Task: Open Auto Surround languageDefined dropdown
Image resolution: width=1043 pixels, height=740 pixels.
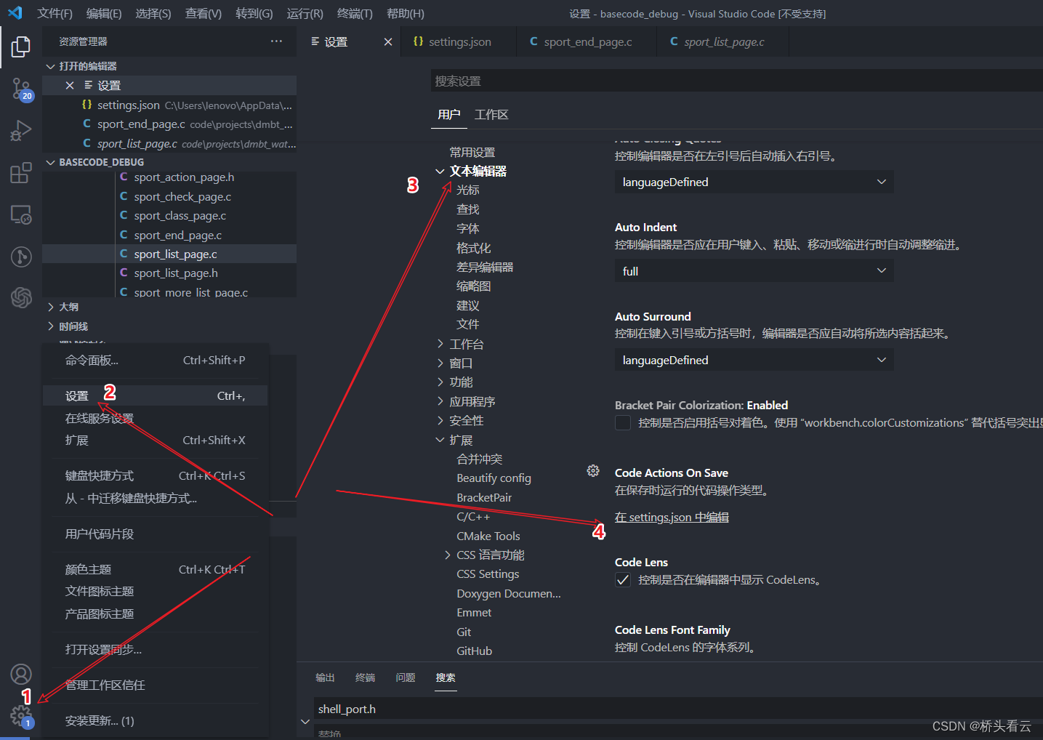Action: [x=754, y=360]
